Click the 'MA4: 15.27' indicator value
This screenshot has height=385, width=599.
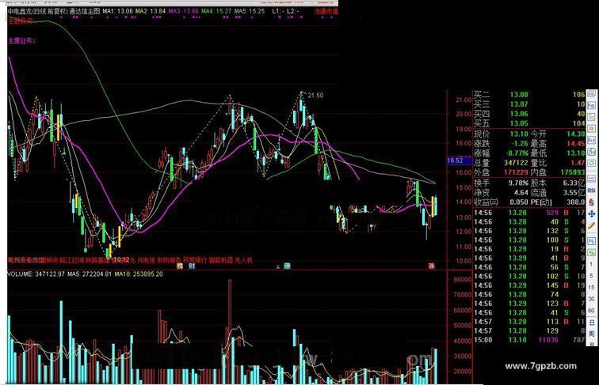pos(216,11)
